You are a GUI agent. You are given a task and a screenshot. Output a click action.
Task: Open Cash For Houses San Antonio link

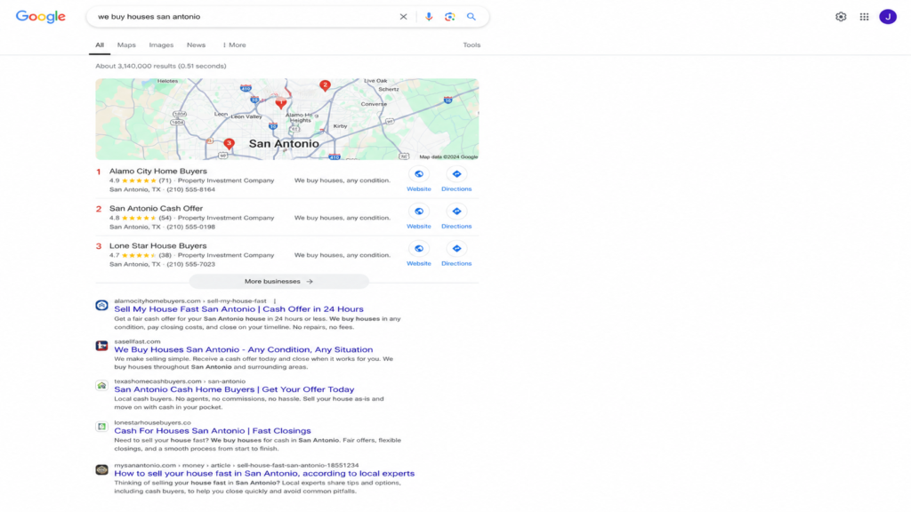[x=213, y=431]
